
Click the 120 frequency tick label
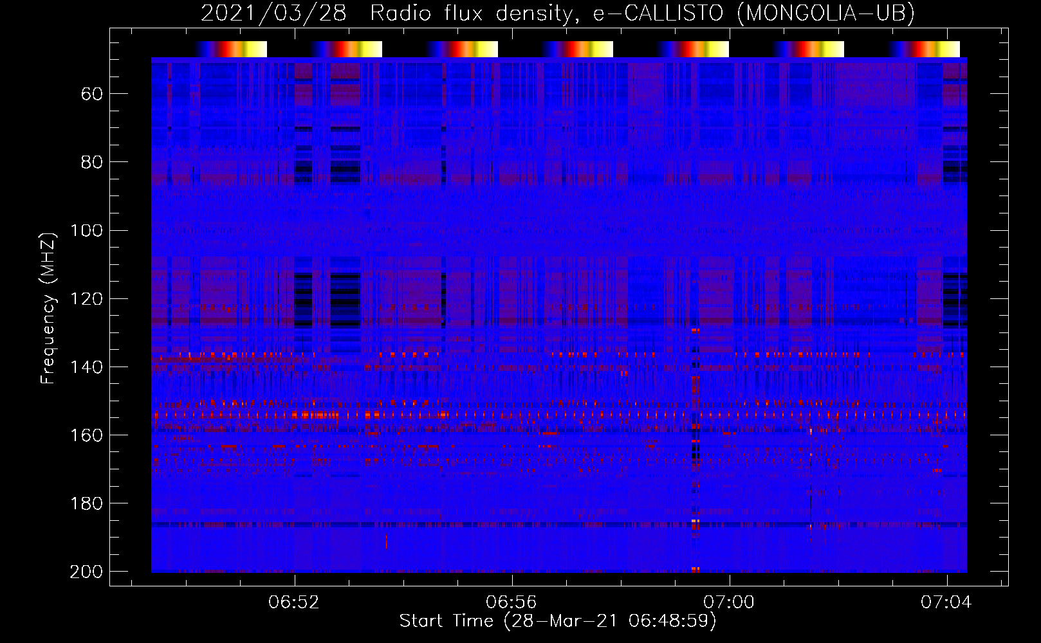click(86, 299)
